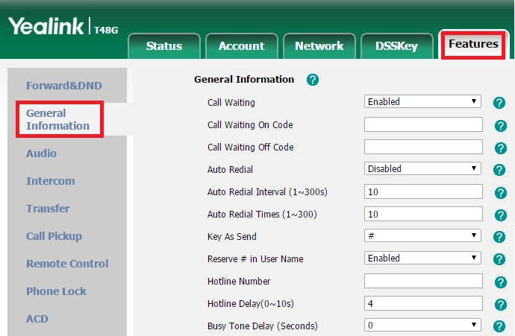Expand the Auto Redial dropdown
515x336 pixels.
pyautogui.click(x=422, y=169)
